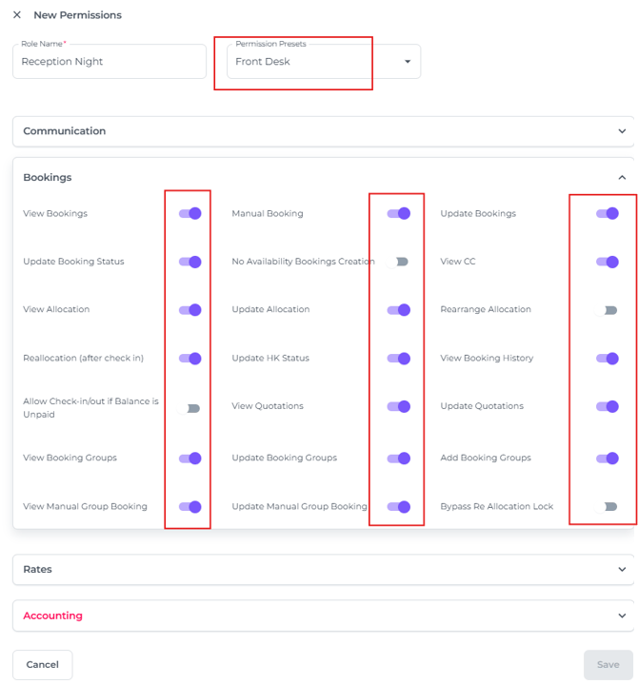Expand the Communication section
This screenshot has height=684, width=638.
pyautogui.click(x=622, y=131)
